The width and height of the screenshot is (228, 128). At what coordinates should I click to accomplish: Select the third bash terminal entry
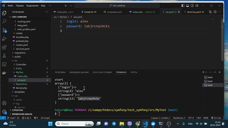tap(213, 85)
